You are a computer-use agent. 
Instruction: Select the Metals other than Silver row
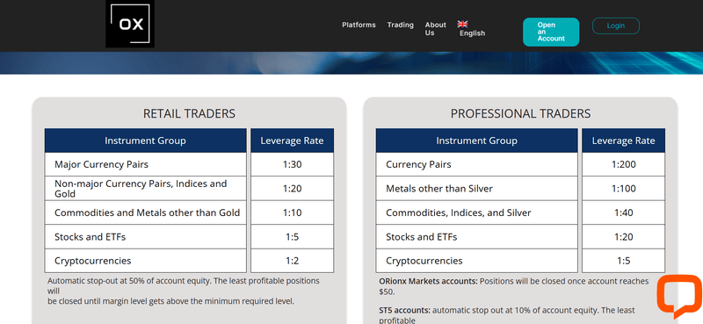(x=476, y=188)
